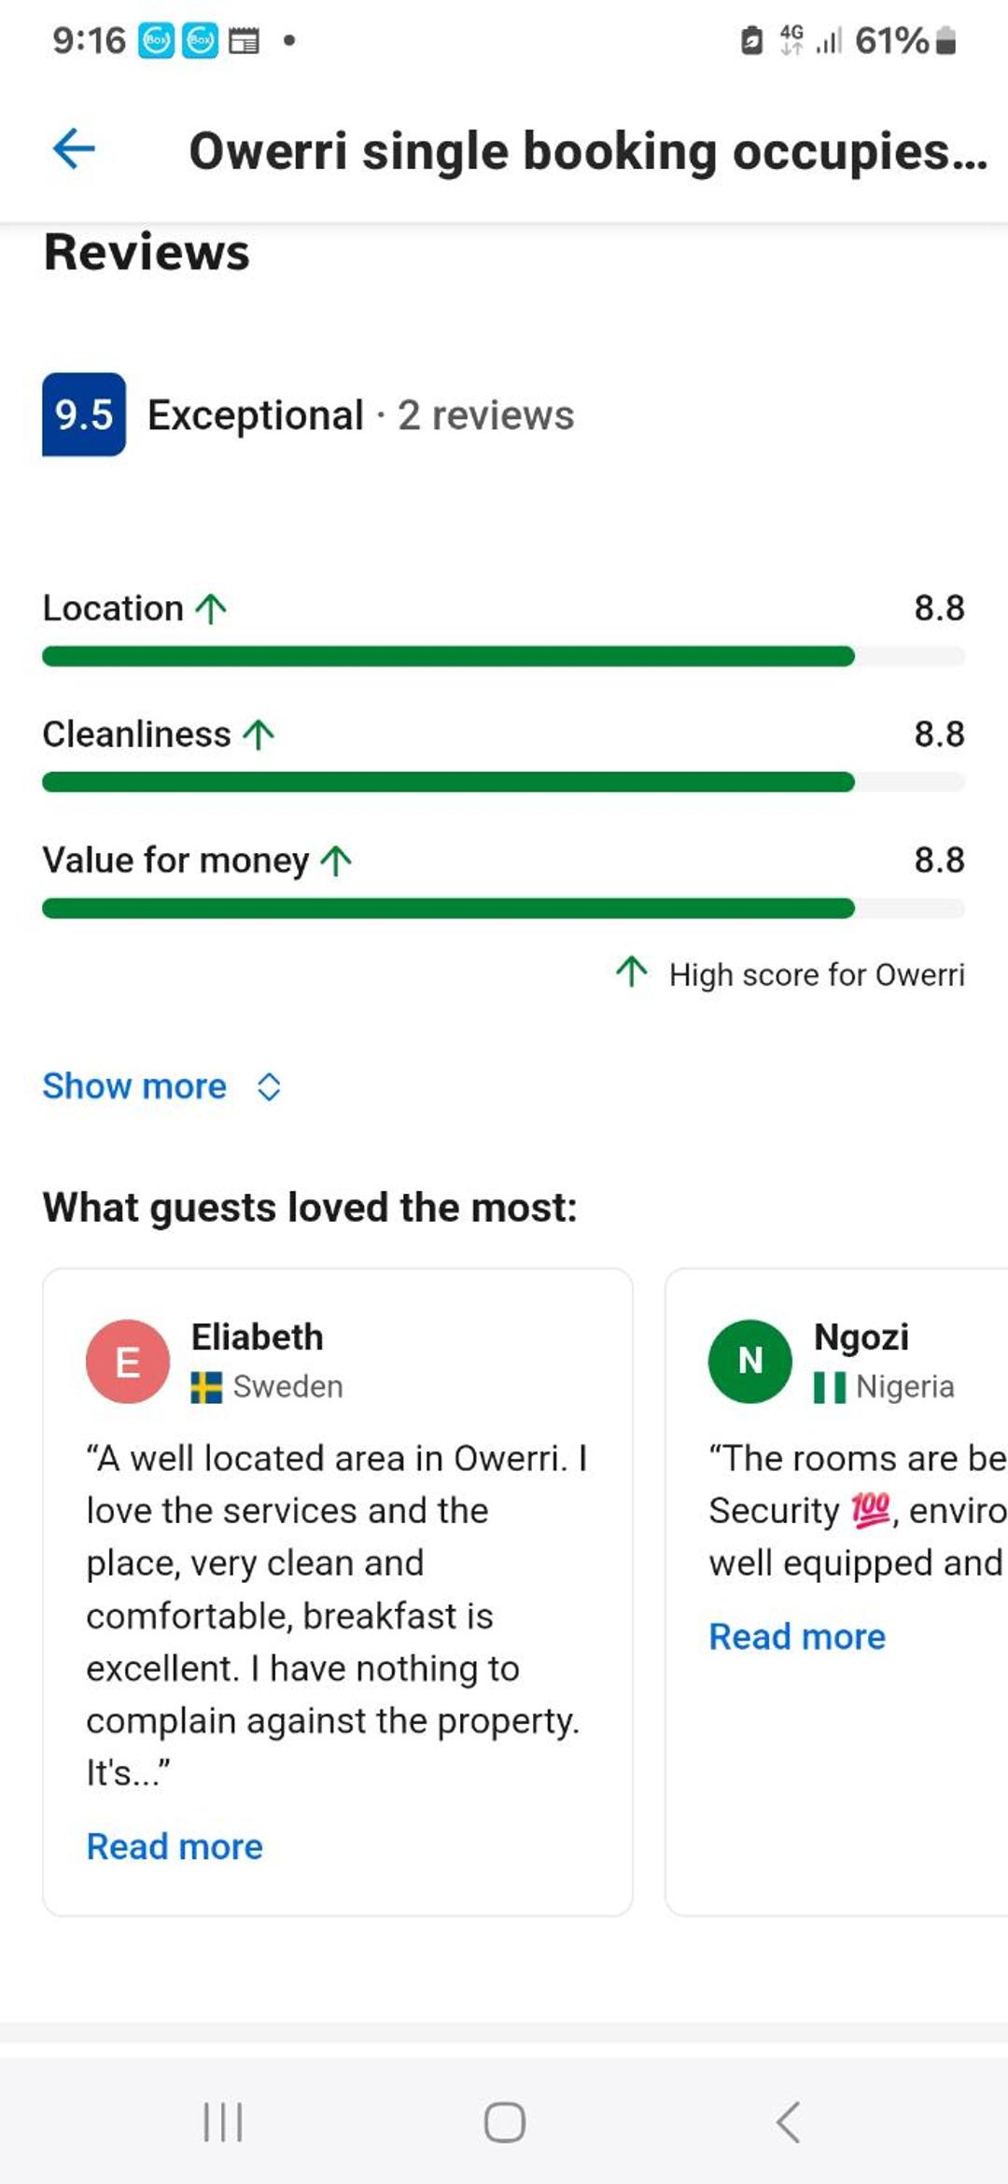Tap the green arrow beside Cleanliness
The width and height of the screenshot is (1008, 2184).
pos(259,735)
